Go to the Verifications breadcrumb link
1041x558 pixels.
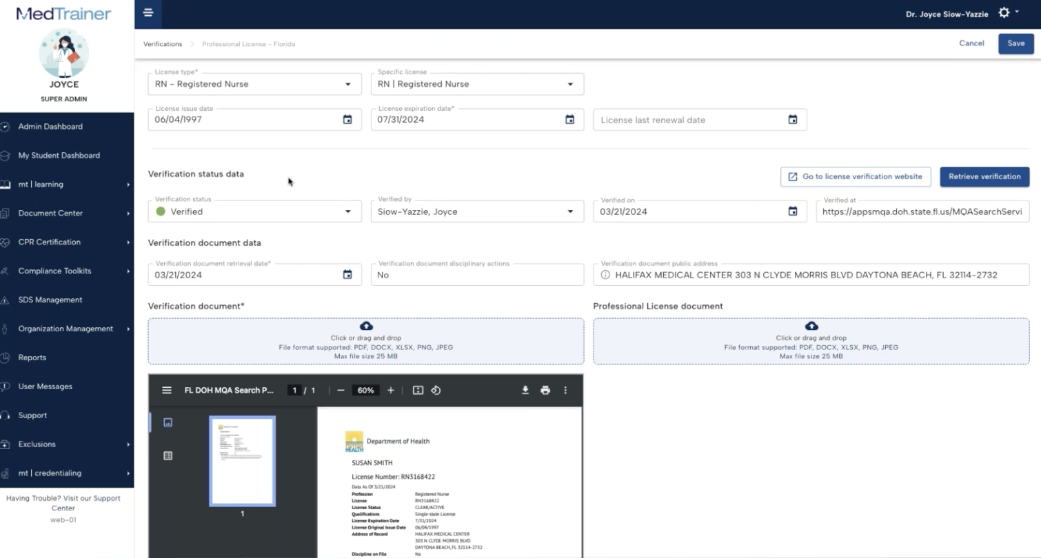pos(162,43)
